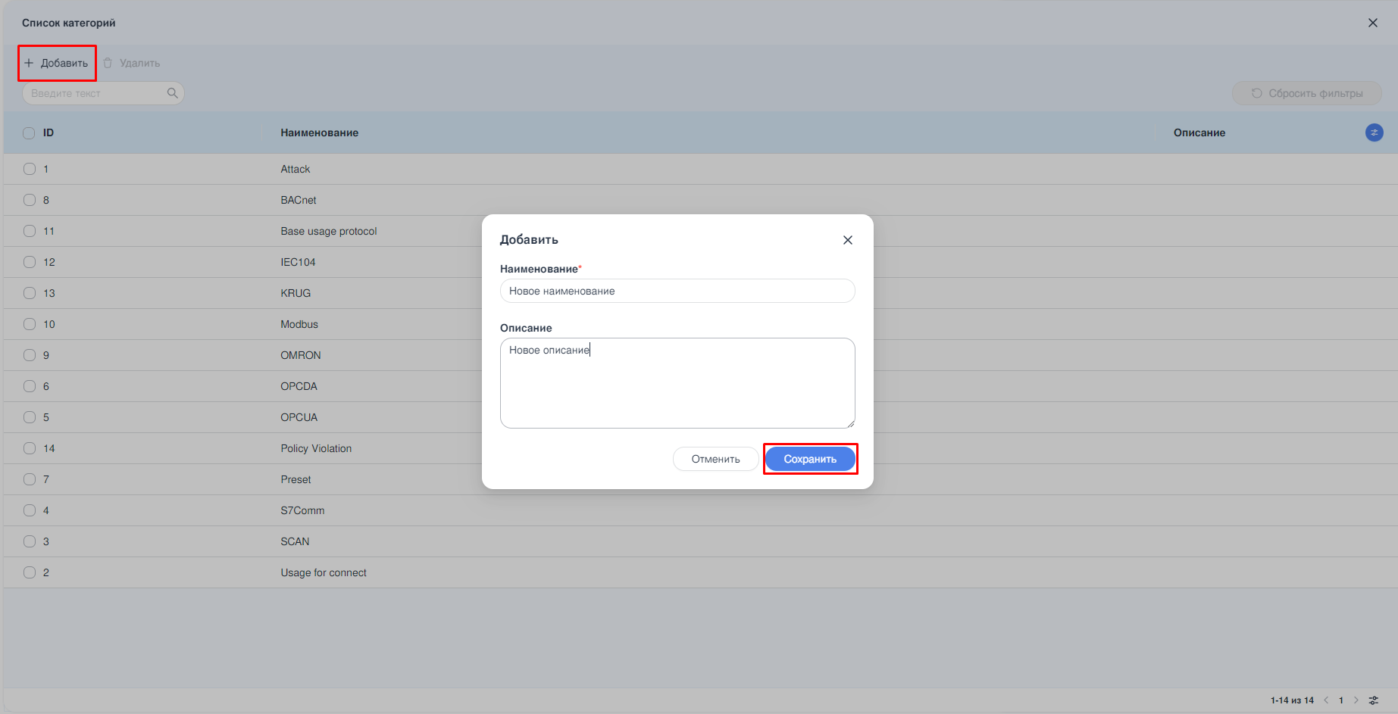Cancel the add category dialog
This screenshot has height=714, width=1398.
pyautogui.click(x=715, y=459)
